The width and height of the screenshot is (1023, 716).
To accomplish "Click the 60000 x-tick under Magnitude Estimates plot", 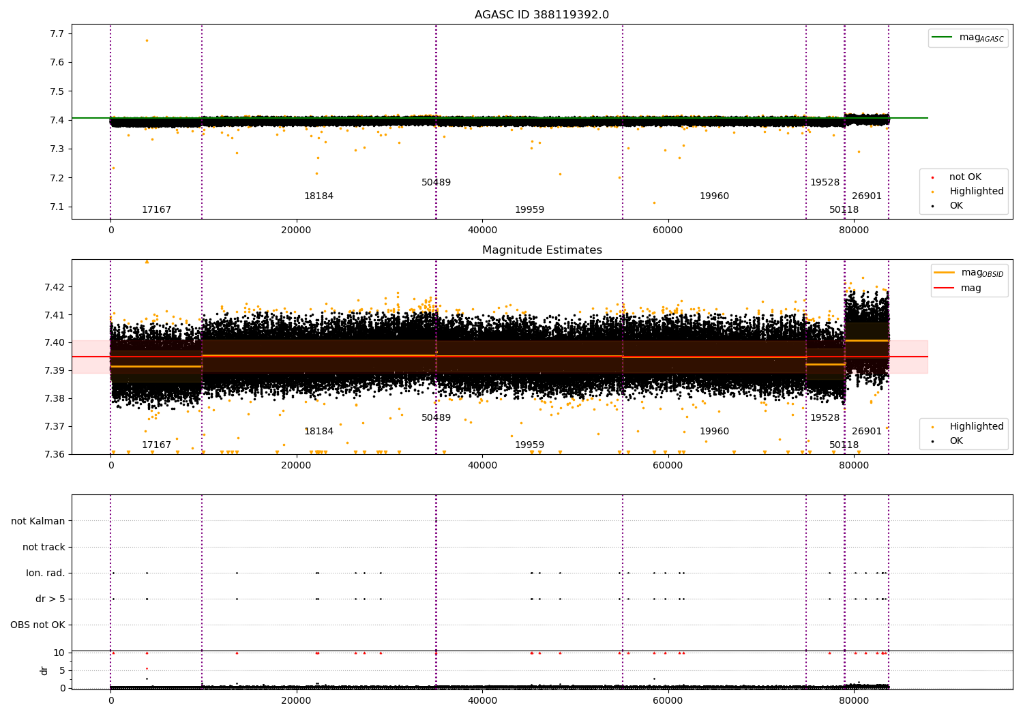I will coord(668,466).
